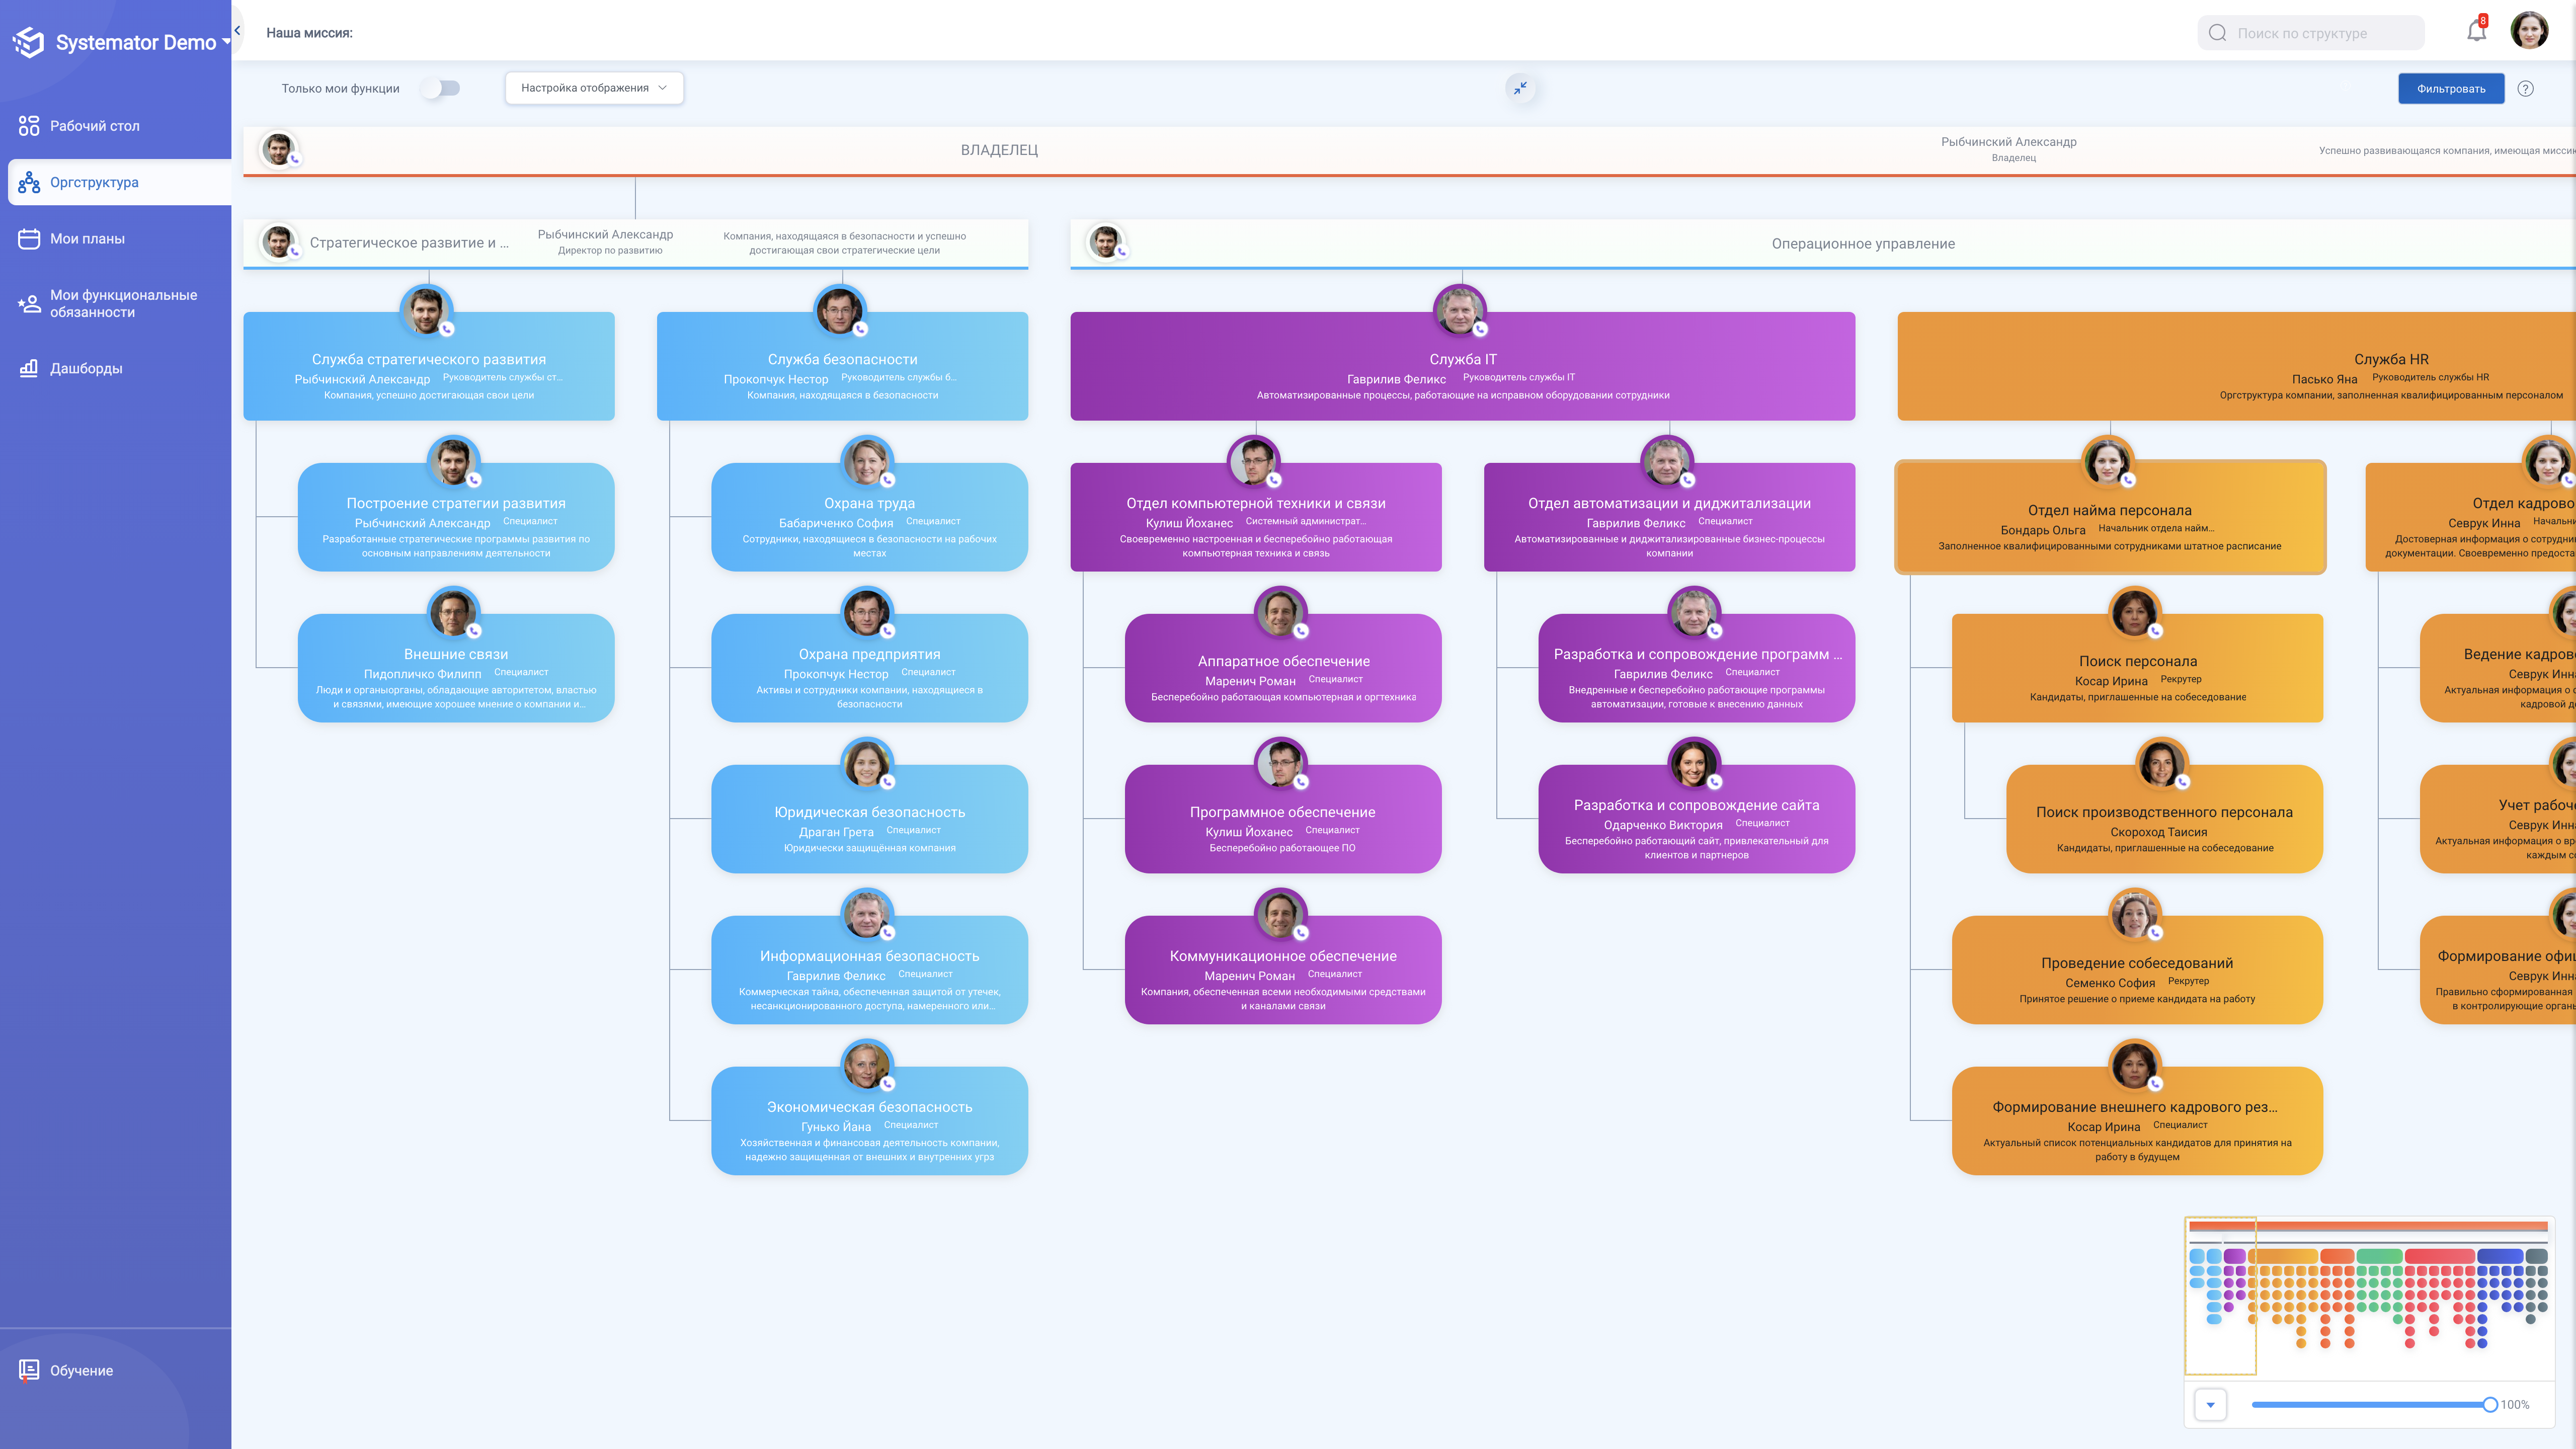This screenshot has height=1449, width=2576.
Task: Select the Аппаратное обеспечение card
Action: tap(1283, 669)
